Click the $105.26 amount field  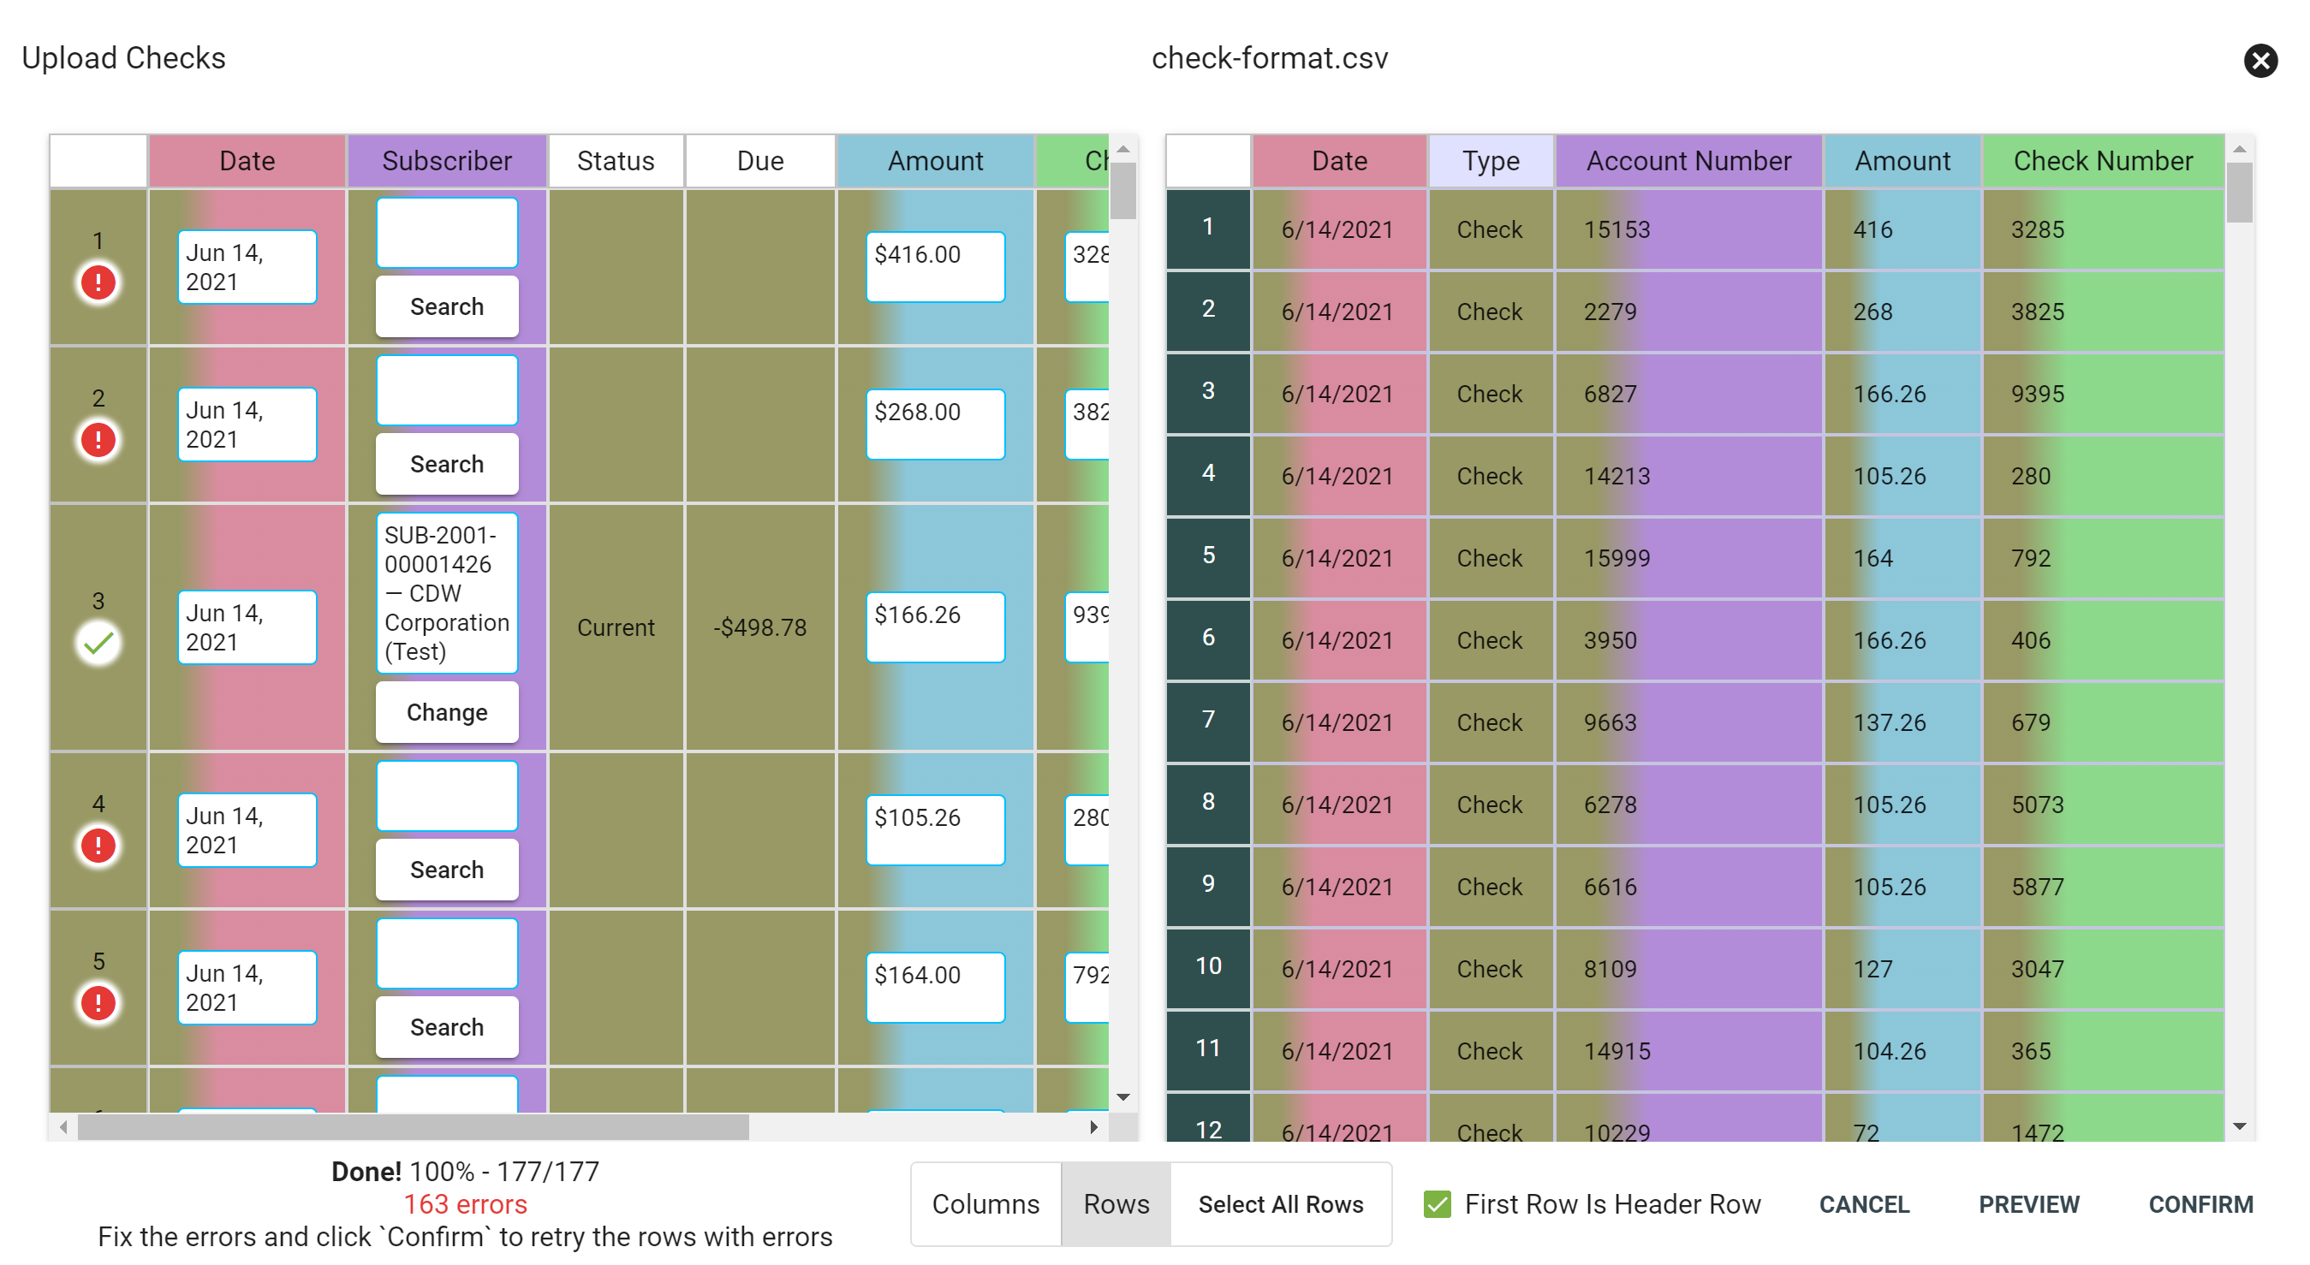935,830
